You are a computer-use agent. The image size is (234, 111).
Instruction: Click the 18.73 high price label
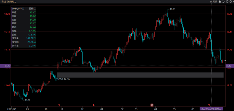coord(172,9)
